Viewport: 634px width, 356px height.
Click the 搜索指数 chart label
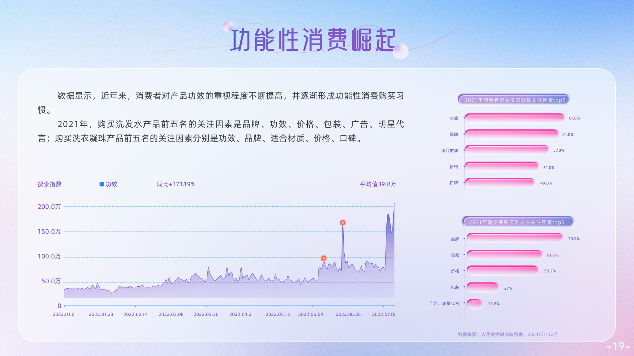(49, 184)
